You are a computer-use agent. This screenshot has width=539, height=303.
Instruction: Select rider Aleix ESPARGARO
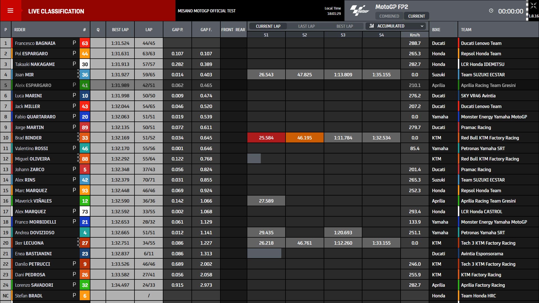pos(33,85)
